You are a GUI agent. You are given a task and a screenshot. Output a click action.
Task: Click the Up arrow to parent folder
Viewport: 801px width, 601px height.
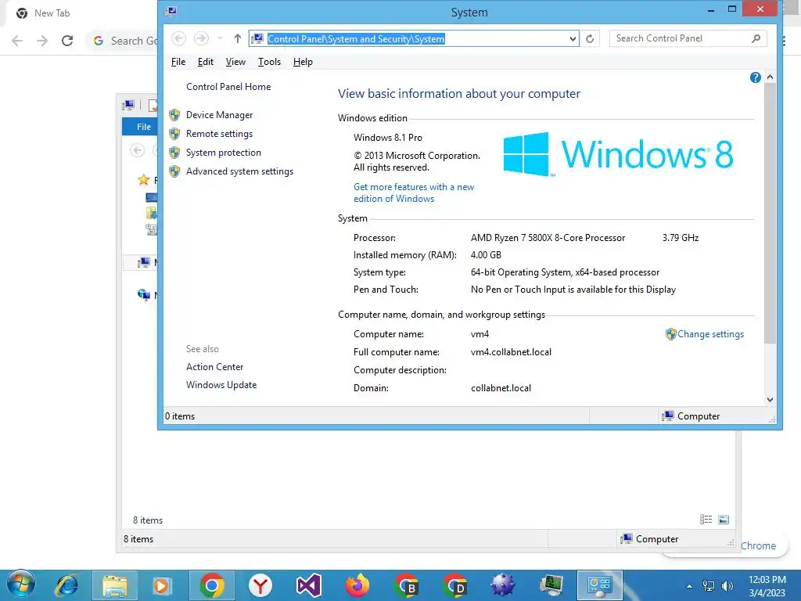click(x=238, y=38)
